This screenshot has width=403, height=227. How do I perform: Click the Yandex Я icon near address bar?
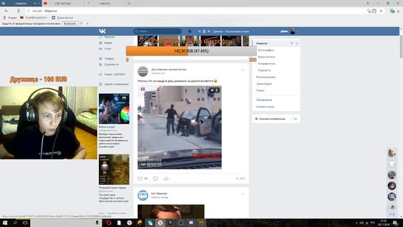[x=18, y=11]
